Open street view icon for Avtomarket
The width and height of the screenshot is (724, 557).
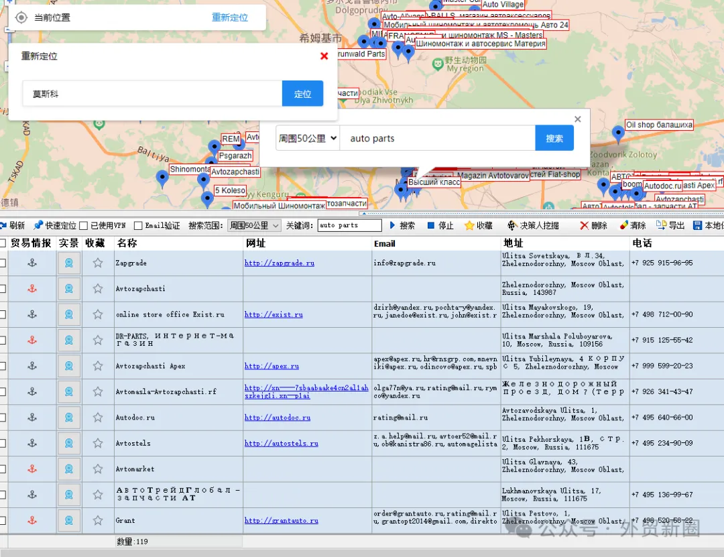tap(69, 469)
